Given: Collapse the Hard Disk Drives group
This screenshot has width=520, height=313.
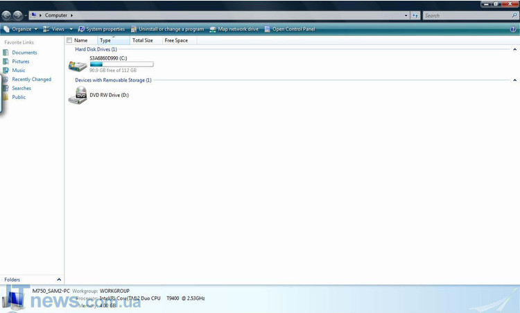Looking at the screenshot, I should [x=514, y=50].
